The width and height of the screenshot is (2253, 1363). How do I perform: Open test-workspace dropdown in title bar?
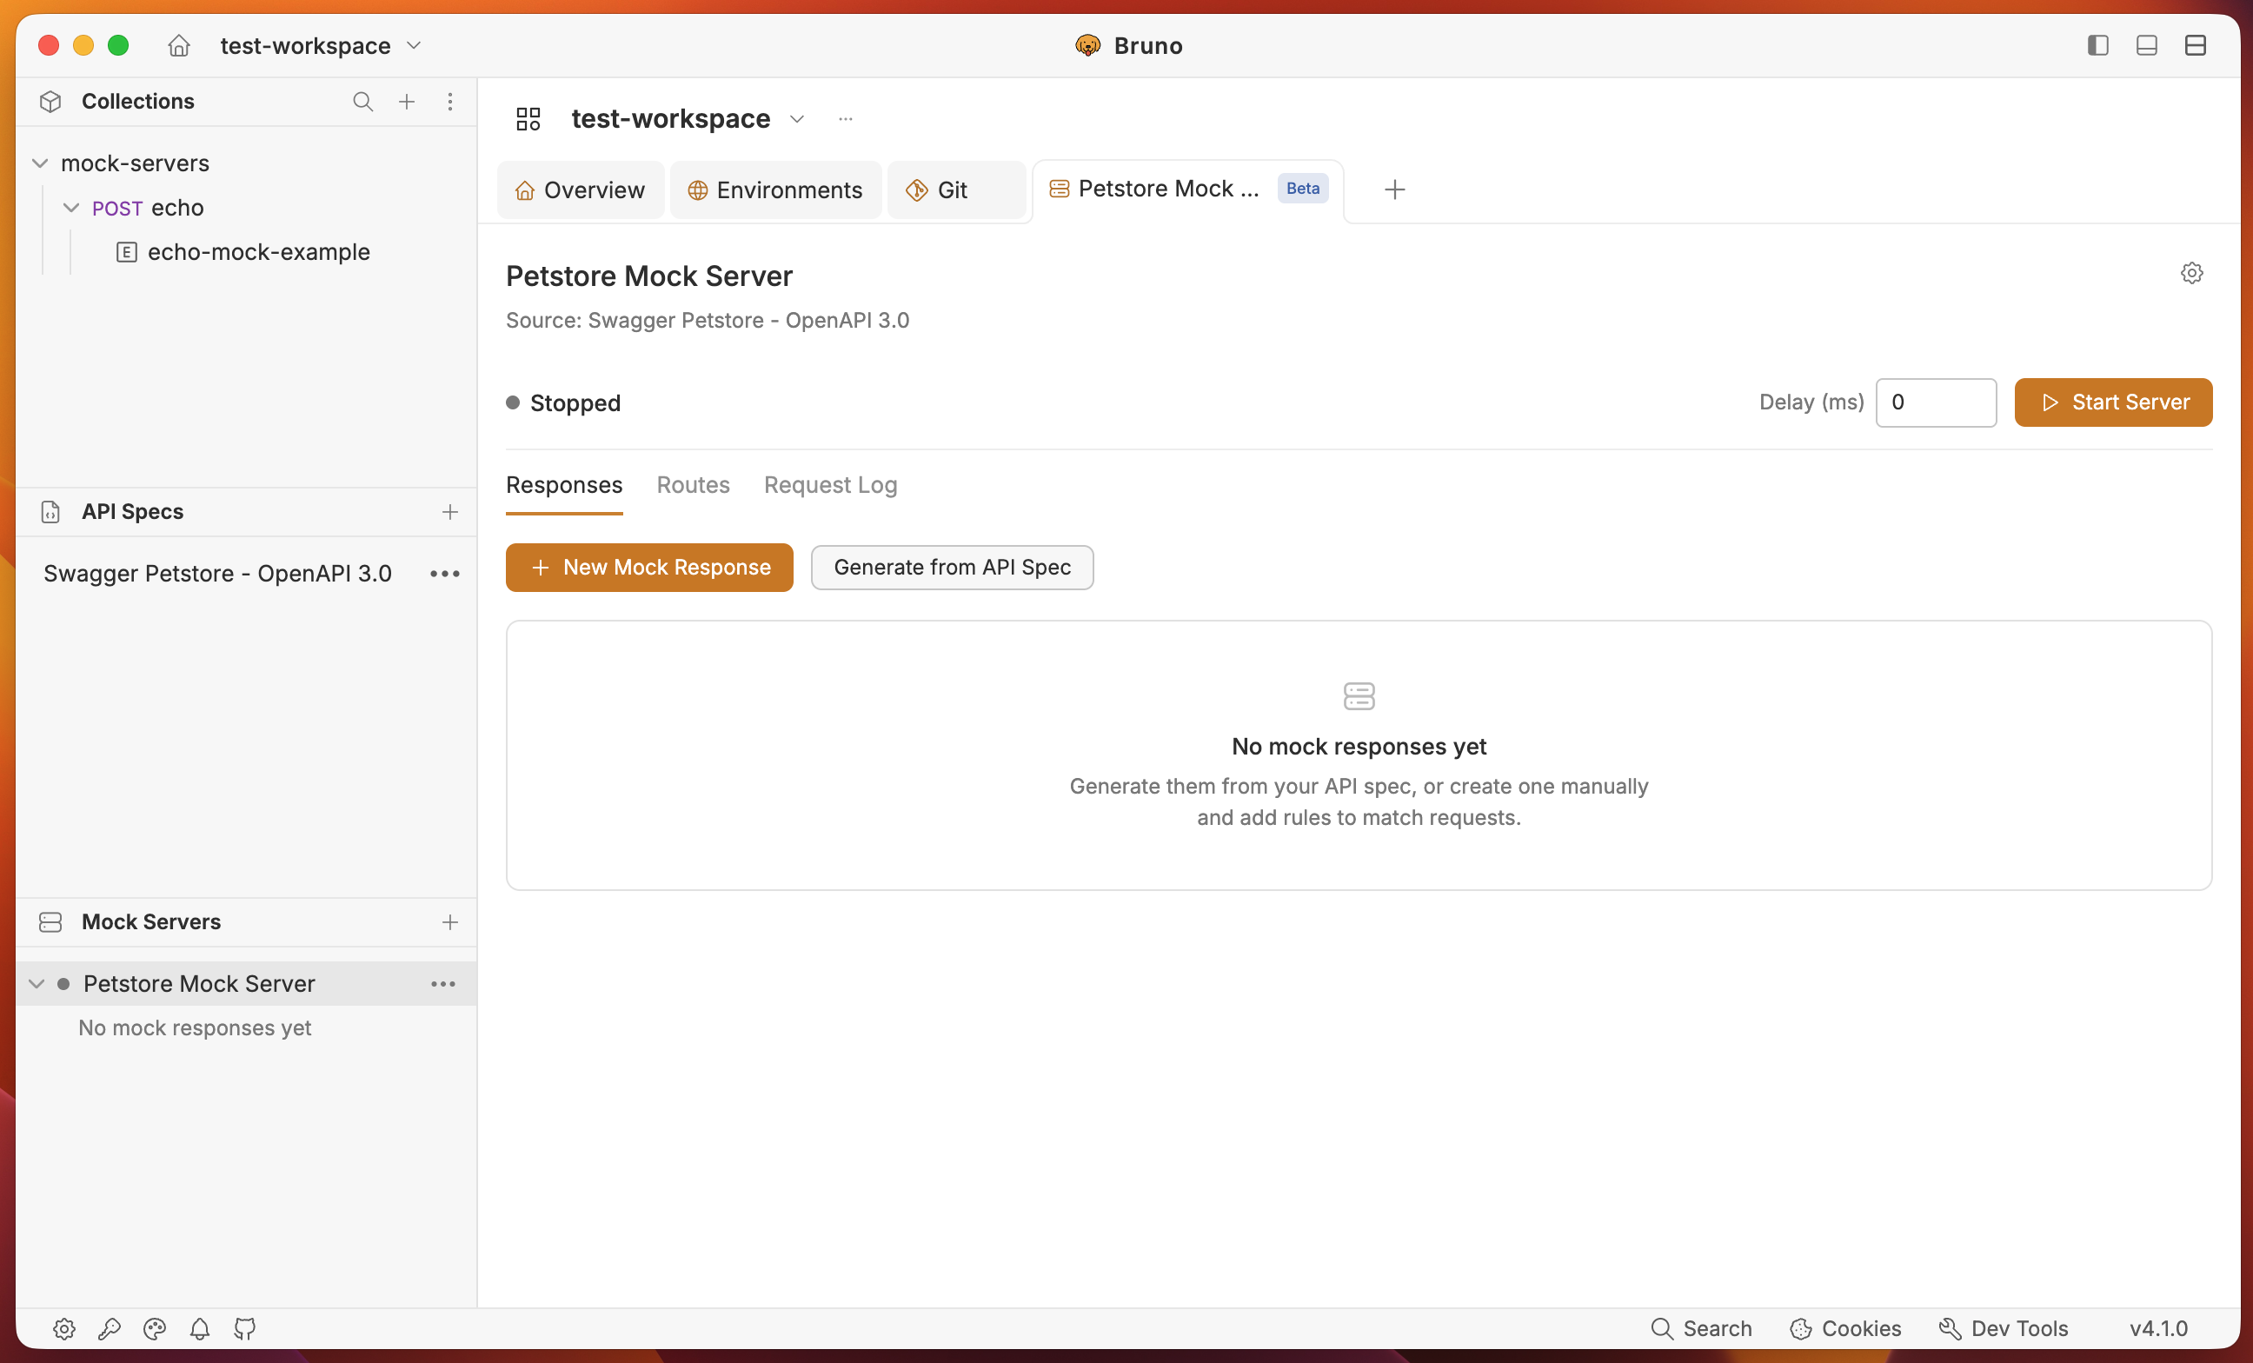(x=321, y=46)
